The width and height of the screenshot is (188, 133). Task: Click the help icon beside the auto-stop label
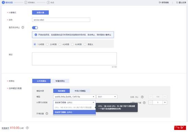(23, 27)
